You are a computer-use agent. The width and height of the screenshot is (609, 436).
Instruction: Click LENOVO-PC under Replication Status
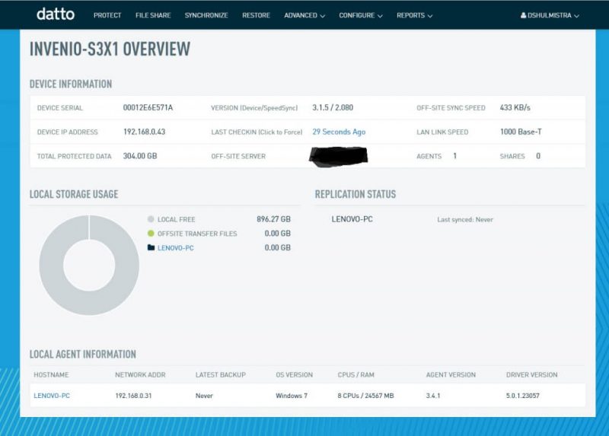coord(352,219)
